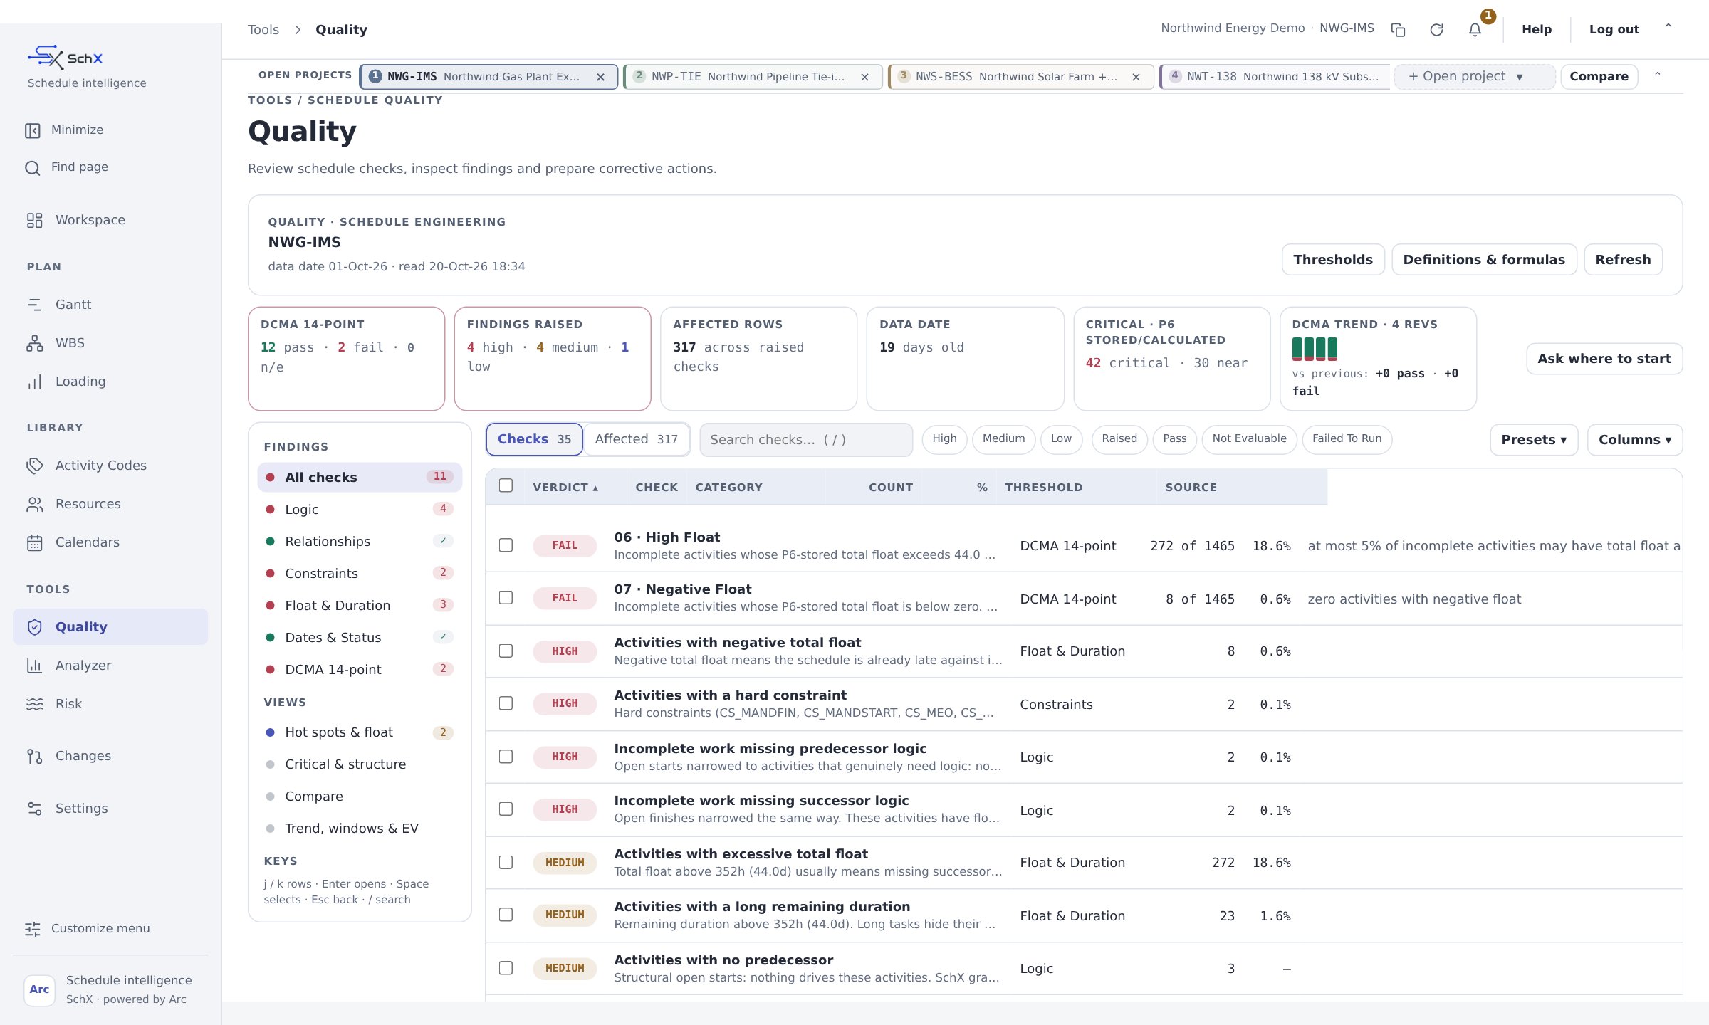Collapse the open projects bar chevron
1709x1025 pixels.
[1657, 75]
